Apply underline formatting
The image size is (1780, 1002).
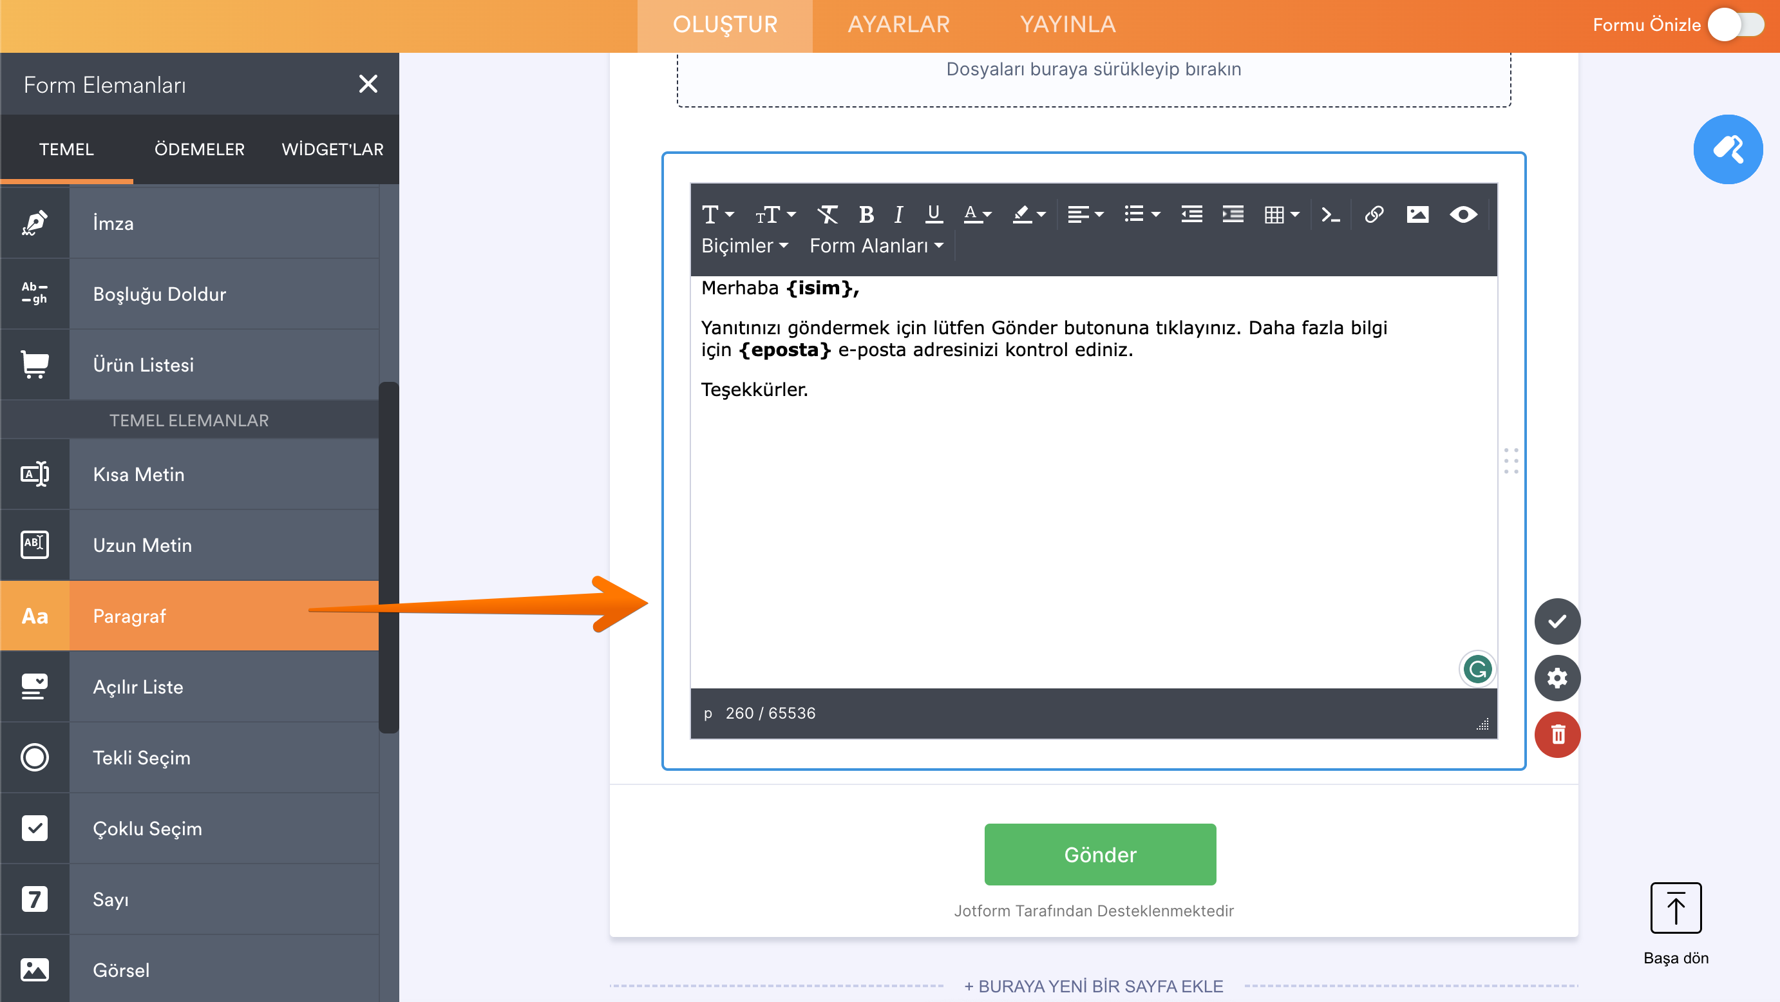click(x=934, y=215)
